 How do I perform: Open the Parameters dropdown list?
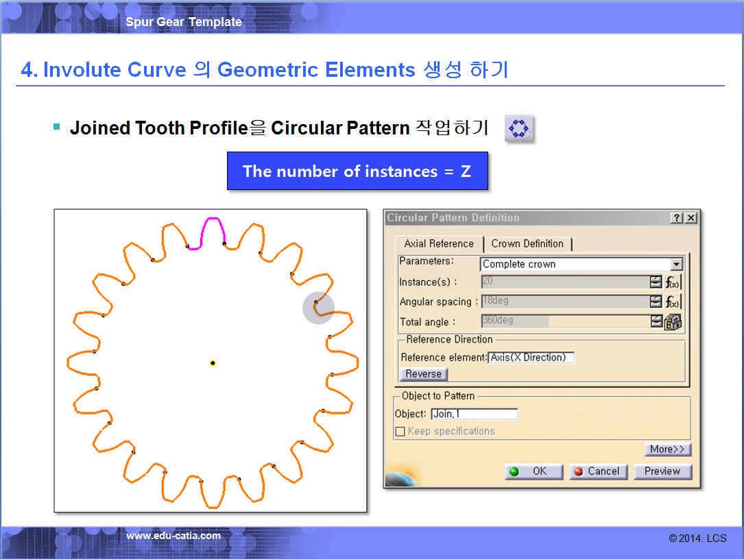pos(677,264)
